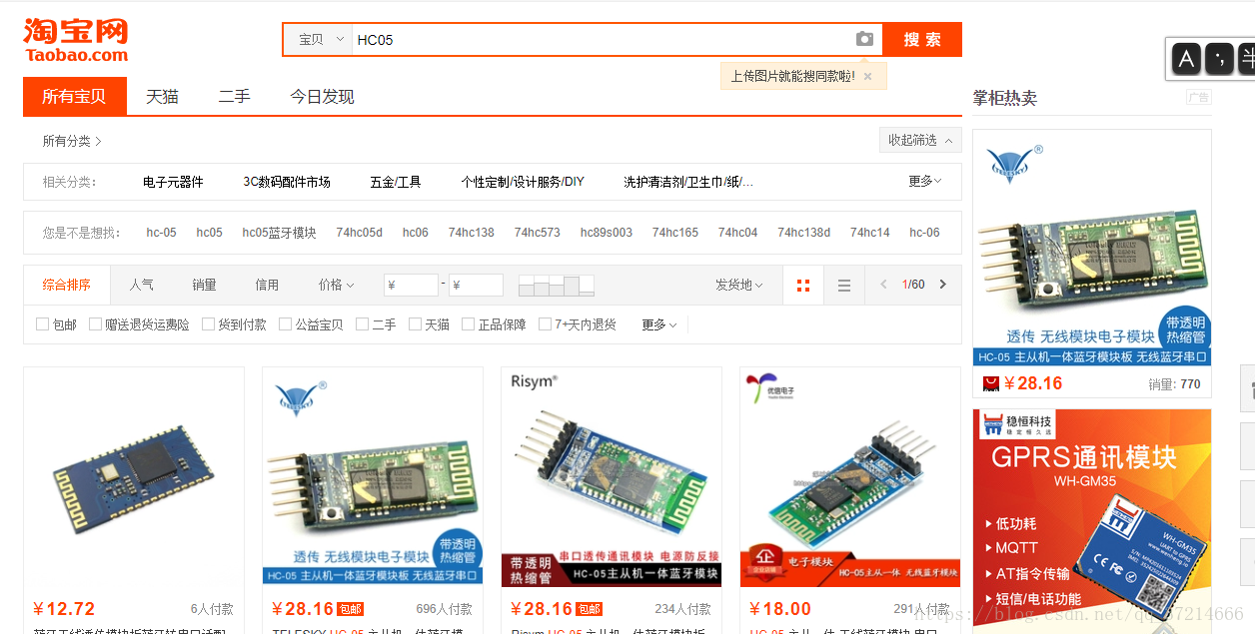The height and width of the screenshot is (634, 1255).
Task: Open the Risym HC-05 product image
Action: point(612,476)
